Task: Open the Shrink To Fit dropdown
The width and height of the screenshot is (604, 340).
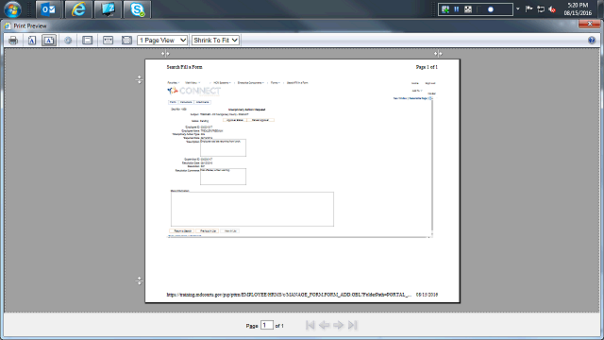Action: [215, 40]
